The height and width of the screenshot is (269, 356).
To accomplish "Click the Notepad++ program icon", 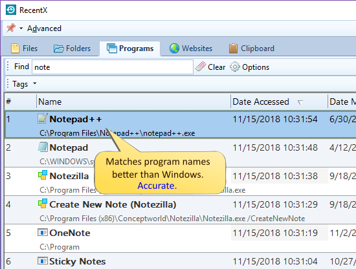I will pyautogui.click(x=43, y=118).
